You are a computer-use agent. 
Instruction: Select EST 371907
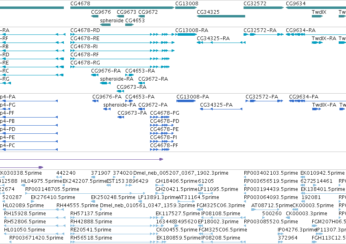(x=100, y=173)
